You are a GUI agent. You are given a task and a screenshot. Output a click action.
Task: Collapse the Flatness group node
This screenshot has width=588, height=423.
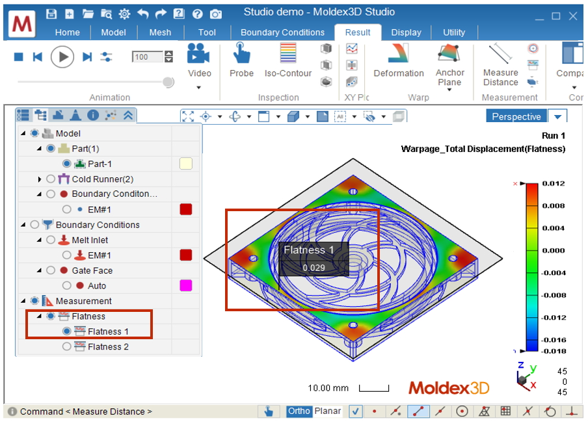[x=40, y=316]
